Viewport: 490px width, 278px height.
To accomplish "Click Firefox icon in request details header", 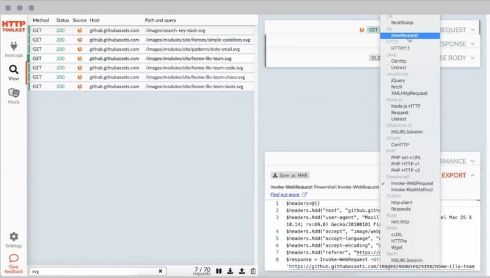I will [361, 29].
